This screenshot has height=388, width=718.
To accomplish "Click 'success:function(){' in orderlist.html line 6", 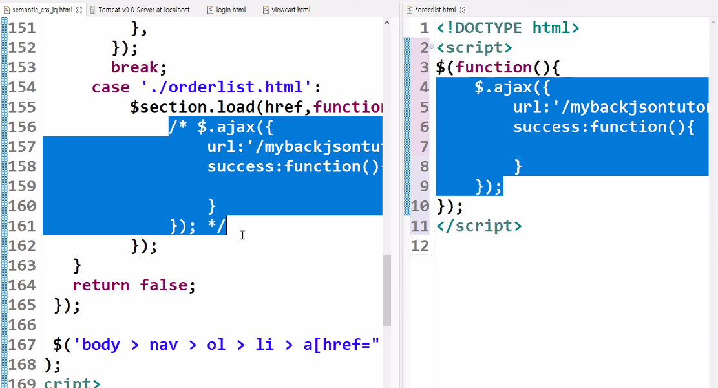I will (x=604, y=127).
